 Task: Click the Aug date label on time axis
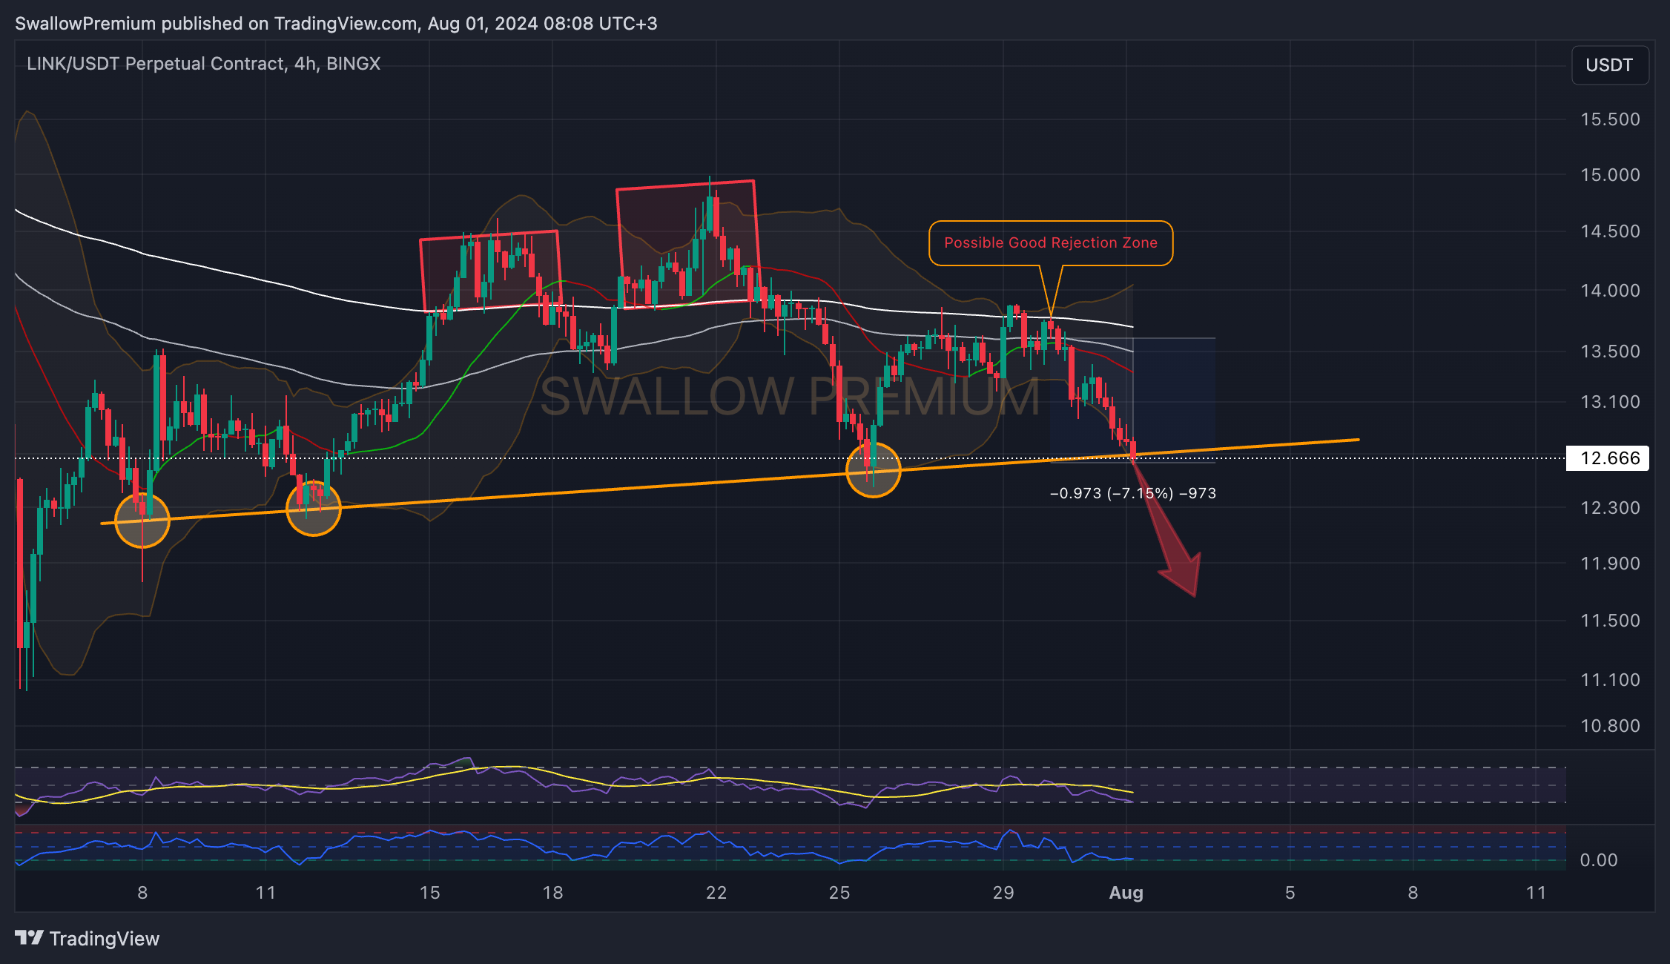[x=1126, y=893]
